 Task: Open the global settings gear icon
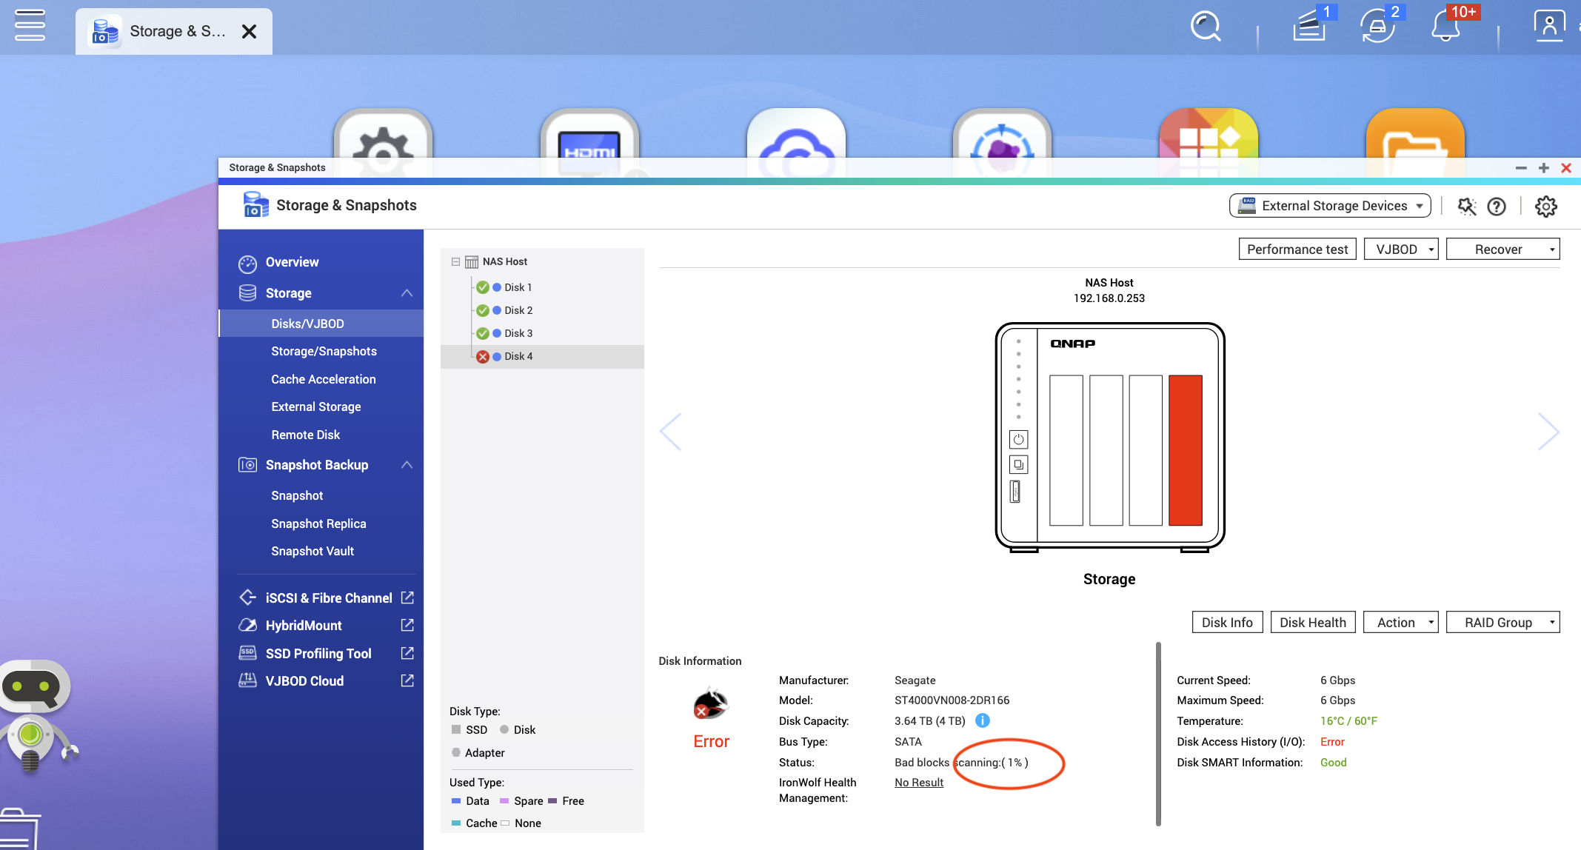coord(1545,207)
